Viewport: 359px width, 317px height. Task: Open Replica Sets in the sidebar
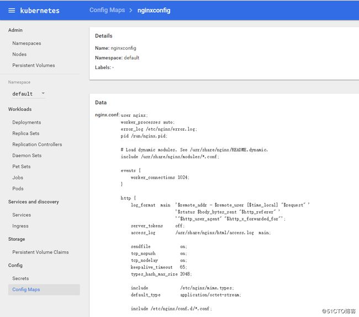[x=26, y=133]
